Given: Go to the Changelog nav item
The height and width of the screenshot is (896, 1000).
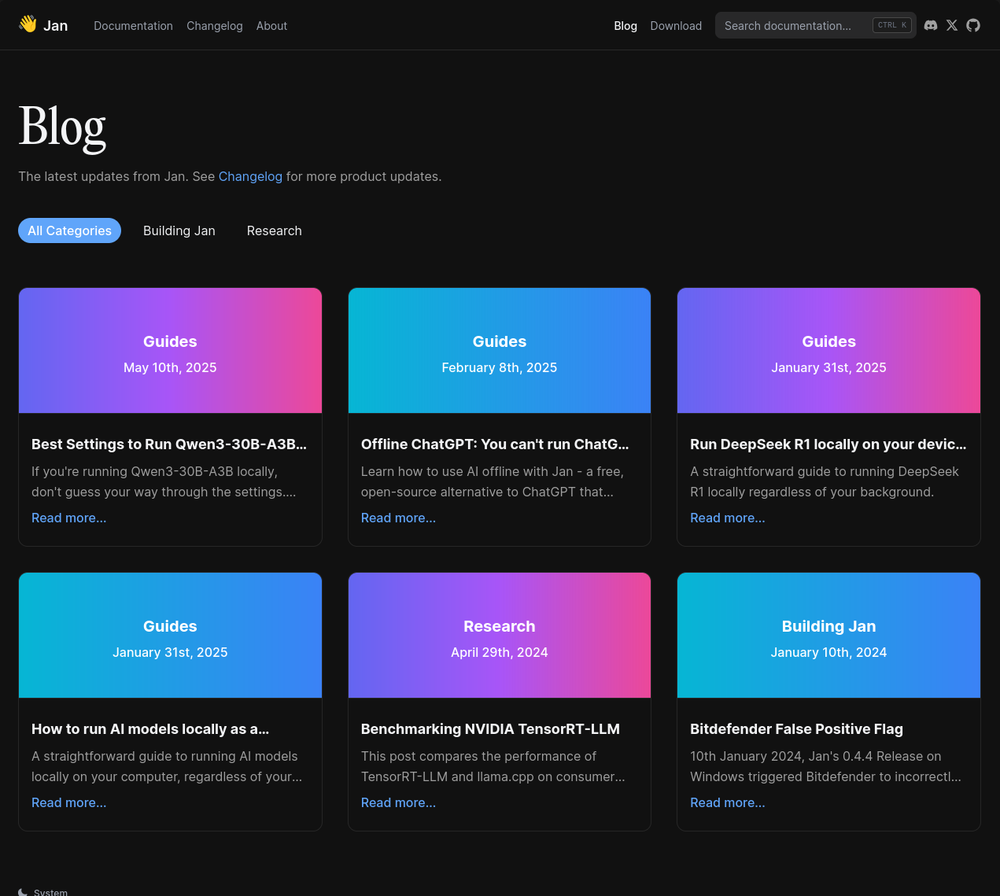Looking at the screenshot, I should pos(214,26).
